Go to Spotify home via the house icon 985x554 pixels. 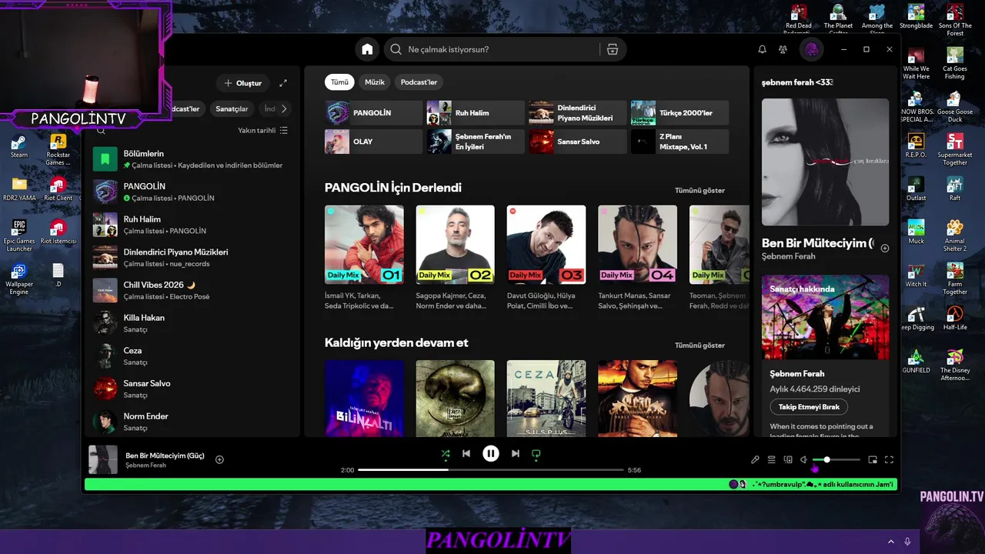pos(367,49)
